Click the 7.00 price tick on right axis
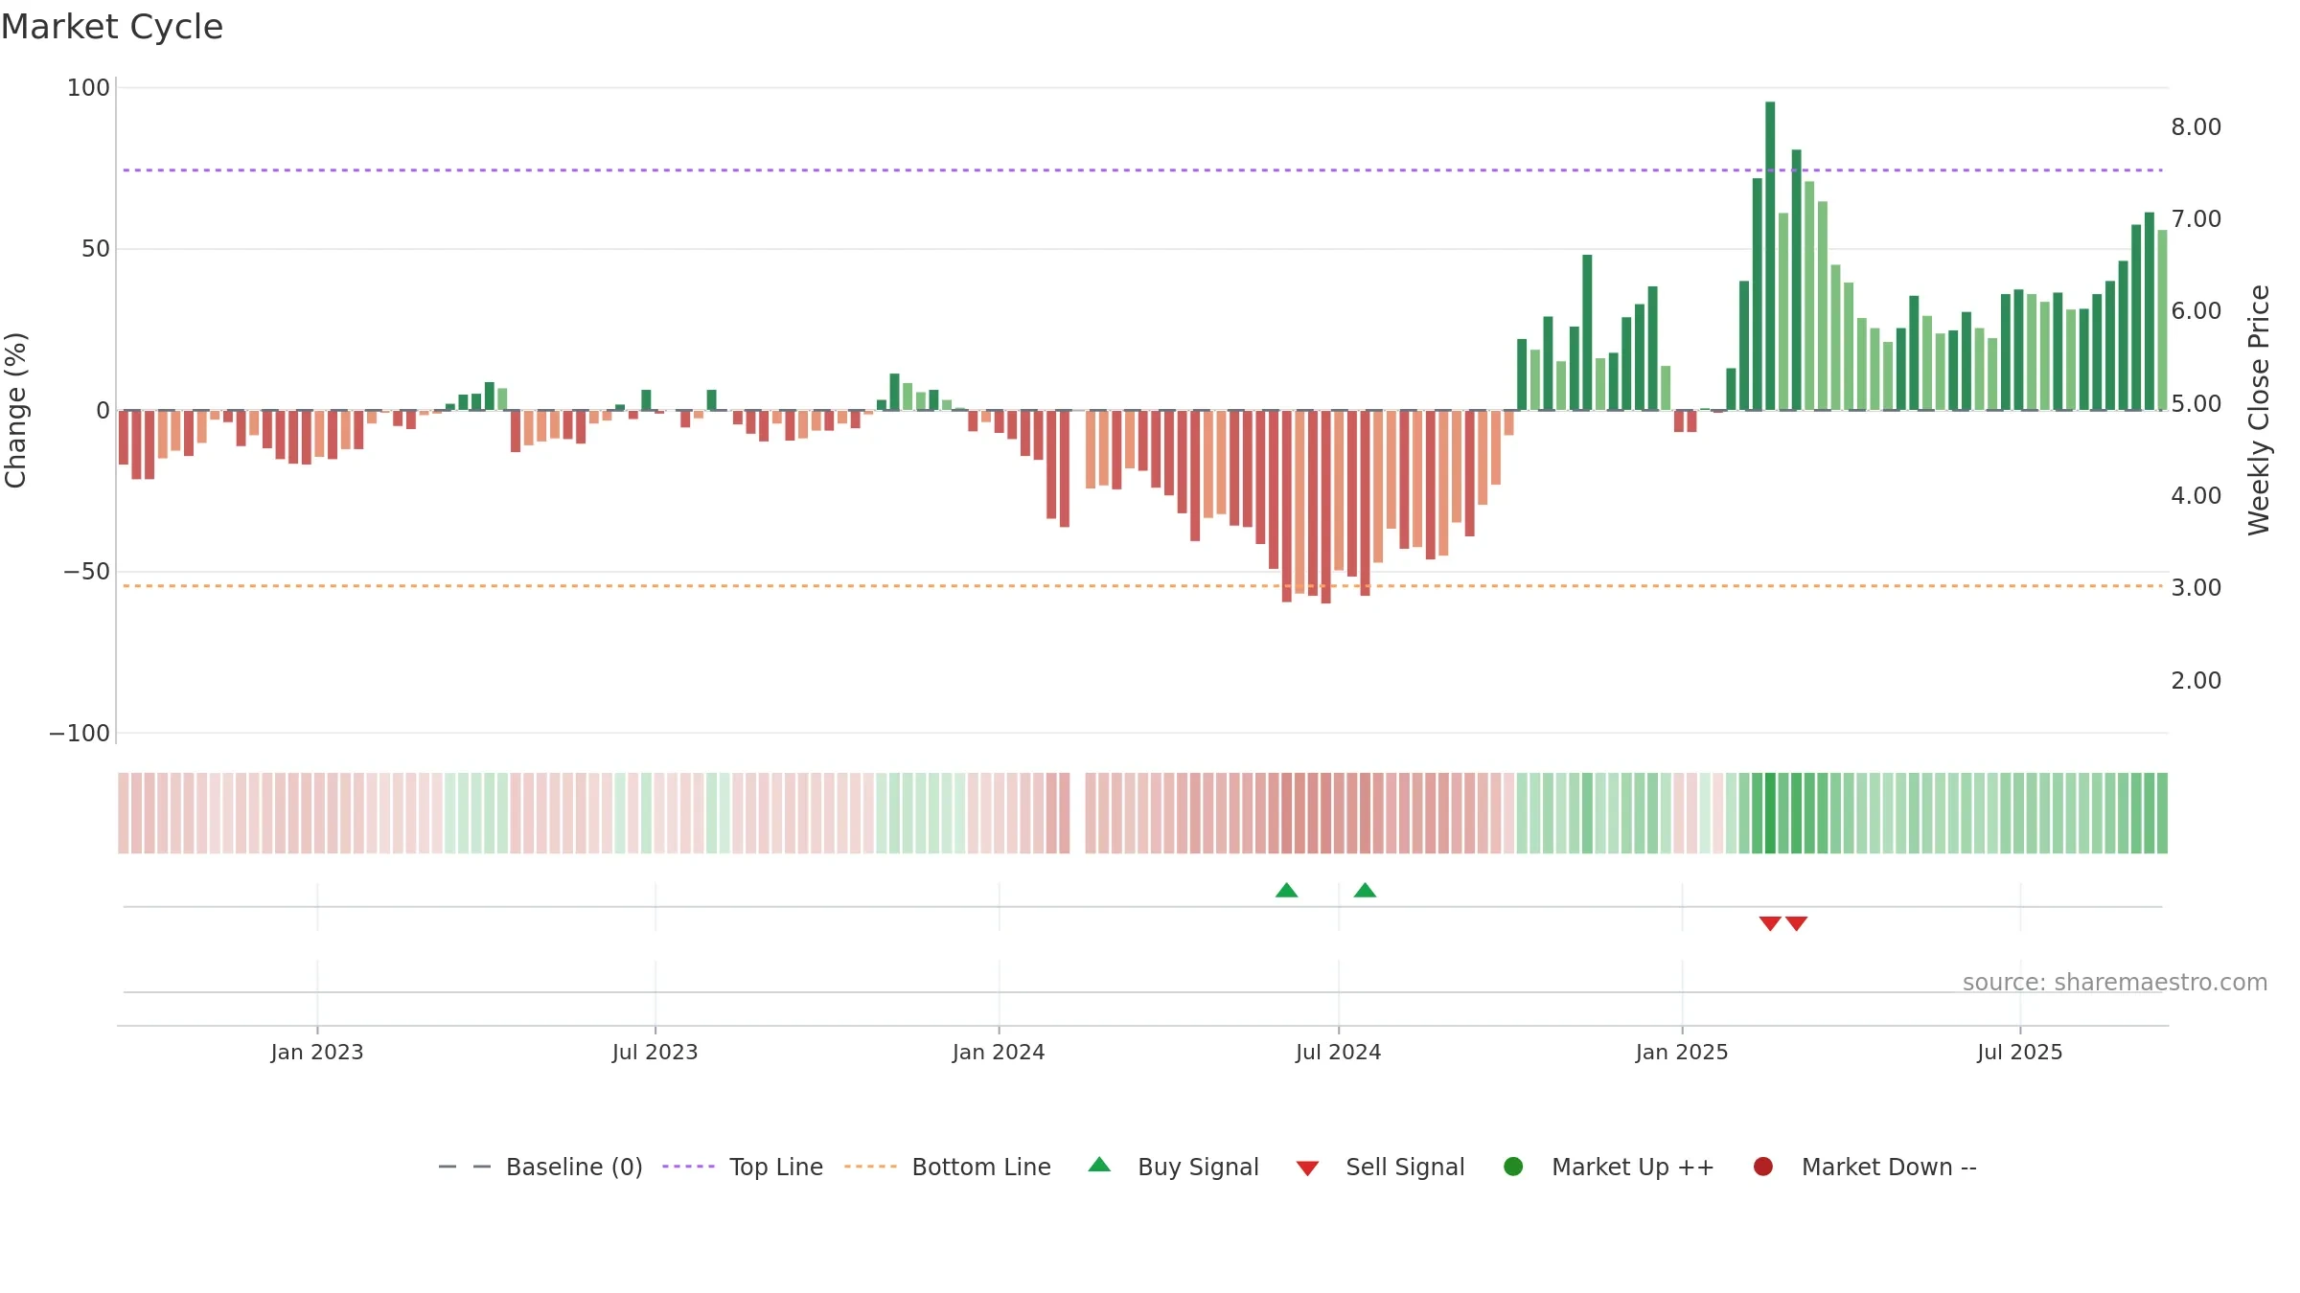The height and width of the screenshot is (1293, 2300). pos(2196,219)
